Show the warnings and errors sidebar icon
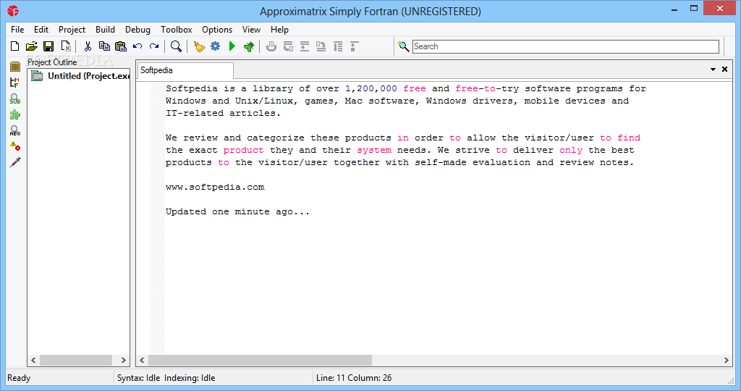 tap(15, 146)
